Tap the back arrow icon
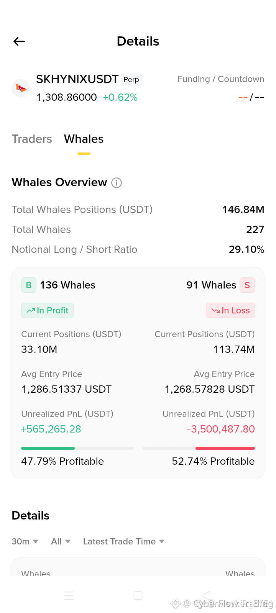The height and width of the screenshot is (613, 276). 19,41
